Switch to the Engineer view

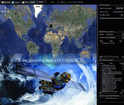(16, 2)
